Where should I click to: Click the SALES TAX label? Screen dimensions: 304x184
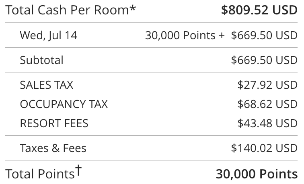tap(46, 85)
